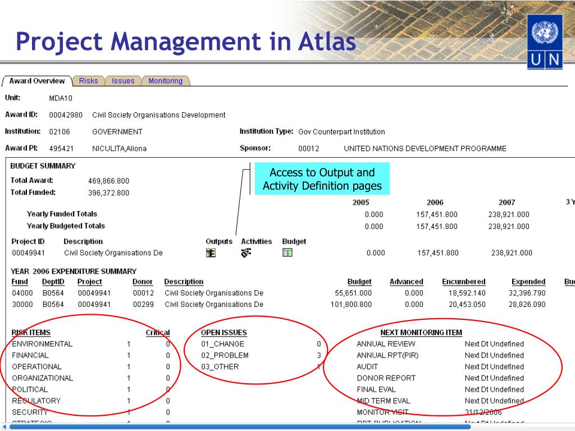The width and height of the screenshot is (575, 431).
Task: Click the Unit value MDA10
Action: click(x=61, y=98)
